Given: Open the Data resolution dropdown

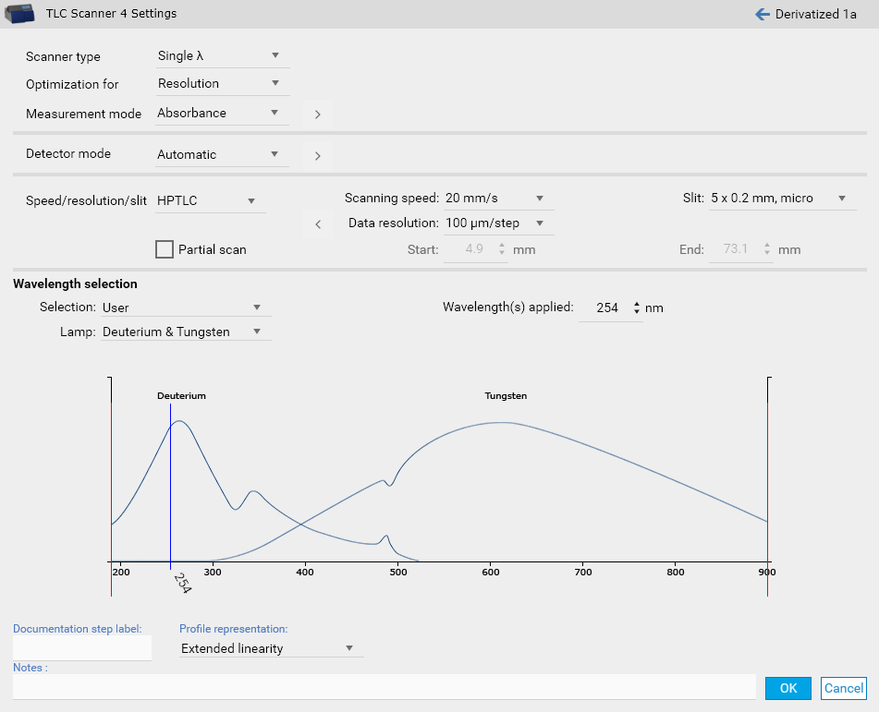Looking at the screenshot, I should tap(497, 223).
